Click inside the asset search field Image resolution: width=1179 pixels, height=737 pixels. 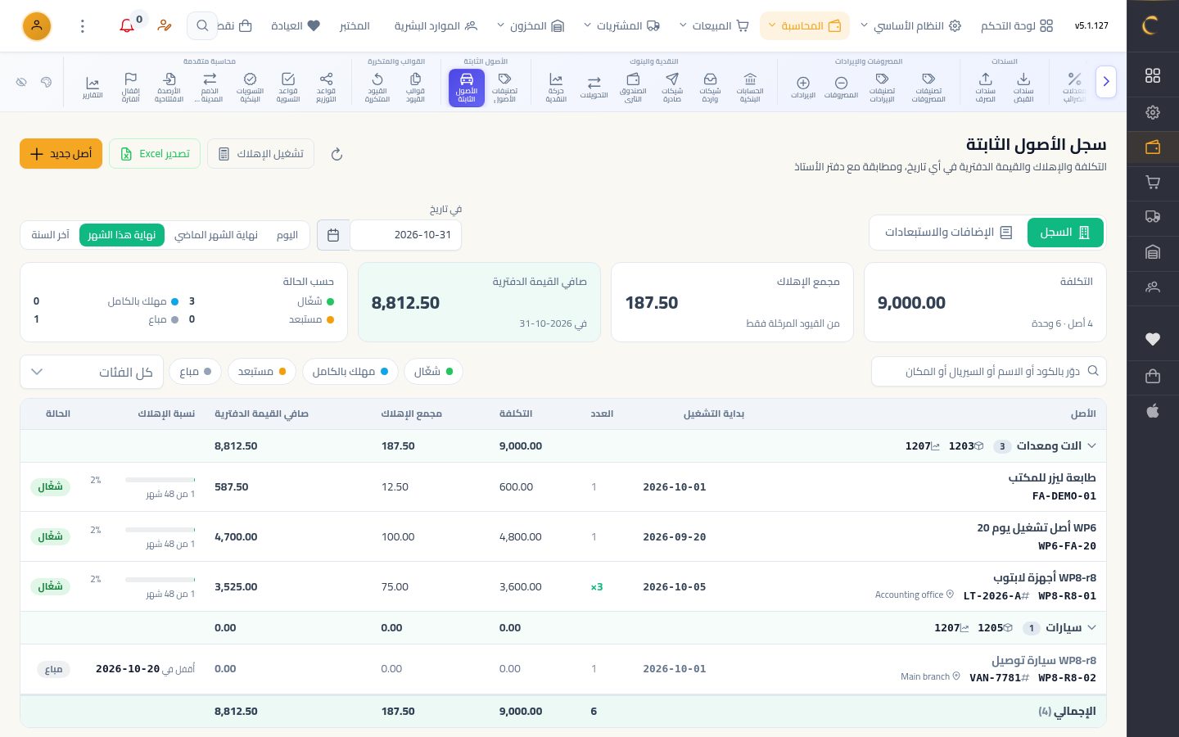coord(989,372)
